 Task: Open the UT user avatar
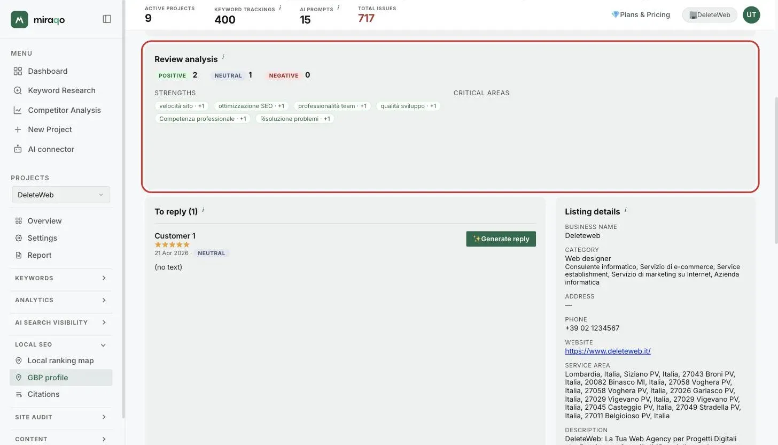pos(751,15)
